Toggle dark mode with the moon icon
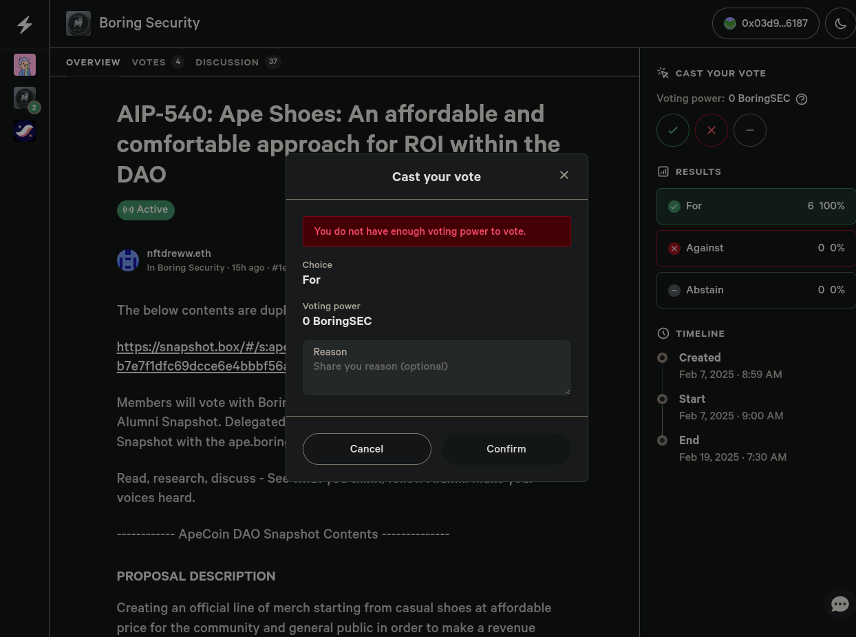The image size is (856, 637). click(840, 23)
